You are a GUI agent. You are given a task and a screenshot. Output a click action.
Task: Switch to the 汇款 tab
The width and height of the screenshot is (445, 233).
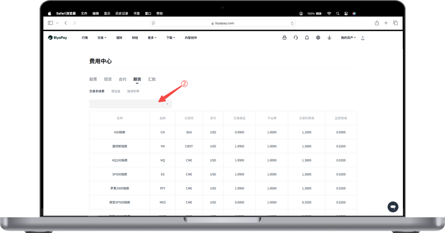click(x=152, y=79)
